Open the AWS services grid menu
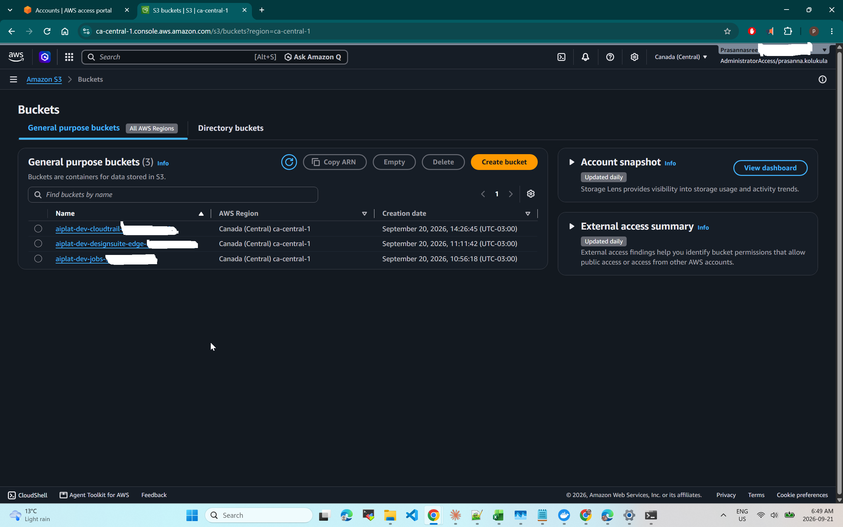The height and width of the screenshot is (527, 843). (69, 57)
